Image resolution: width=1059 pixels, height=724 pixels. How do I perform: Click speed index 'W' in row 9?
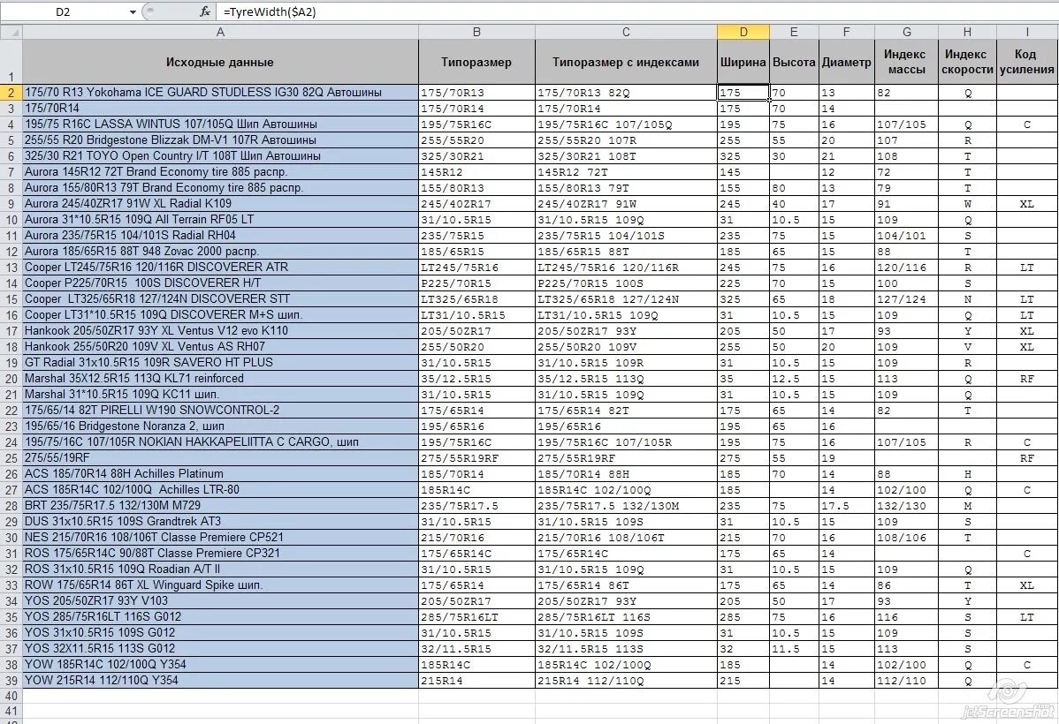(x=967, y=204)
